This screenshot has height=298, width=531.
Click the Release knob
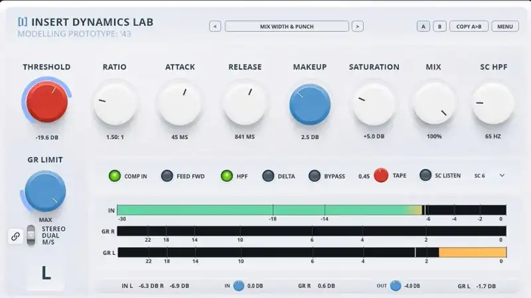[244, 104]
